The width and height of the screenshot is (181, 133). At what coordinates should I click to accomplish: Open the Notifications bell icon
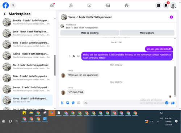pos(166,5)
